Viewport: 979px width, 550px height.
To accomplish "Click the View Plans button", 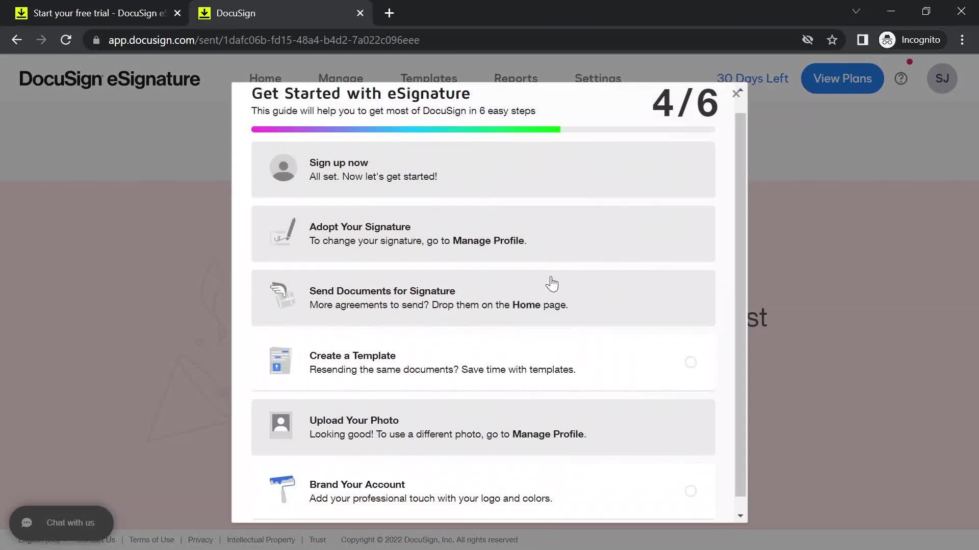I will pyautogui.click(x=842, y=78).
